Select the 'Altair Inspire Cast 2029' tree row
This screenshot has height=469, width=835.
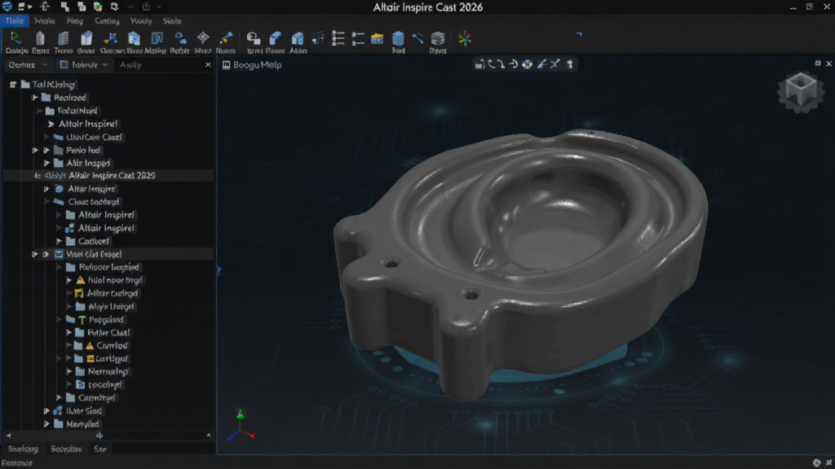coord(108,176)
